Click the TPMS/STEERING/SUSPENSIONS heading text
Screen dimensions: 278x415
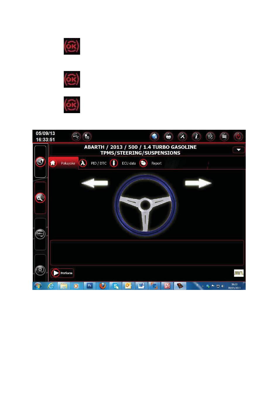pos(140,153)
